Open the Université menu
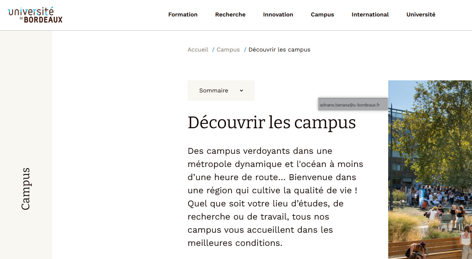Viewport: 472px width, 259px height. (x=421, y=15)
